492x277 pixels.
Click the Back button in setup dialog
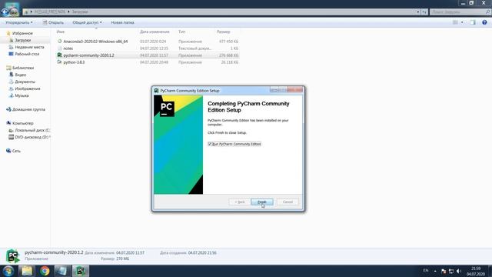coord(239,202)
